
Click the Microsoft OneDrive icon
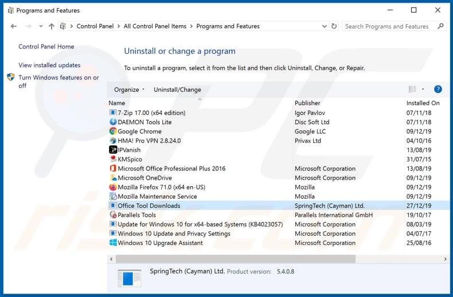pos(113,177)
